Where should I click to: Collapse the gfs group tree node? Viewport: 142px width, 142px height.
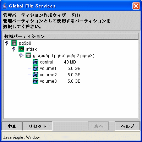tap(21, 56)
